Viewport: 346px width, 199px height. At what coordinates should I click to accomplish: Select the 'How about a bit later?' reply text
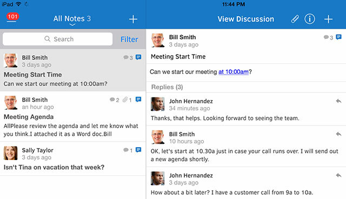[232, 193]
